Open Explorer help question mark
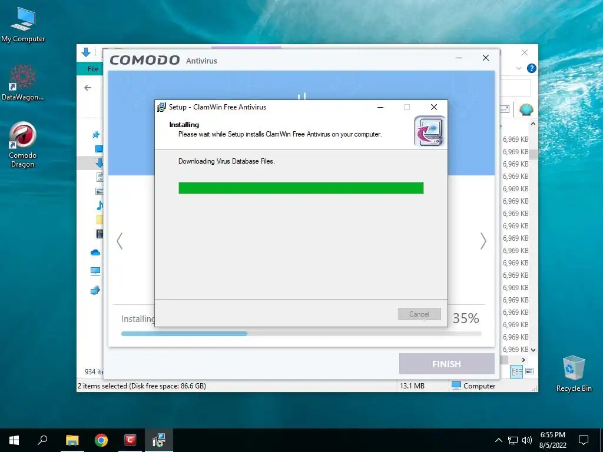 tap(532, 68)
